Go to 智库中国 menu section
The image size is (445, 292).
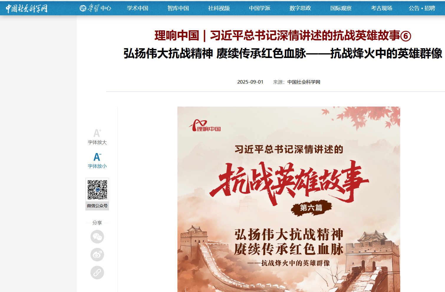[x=178, y=8]
